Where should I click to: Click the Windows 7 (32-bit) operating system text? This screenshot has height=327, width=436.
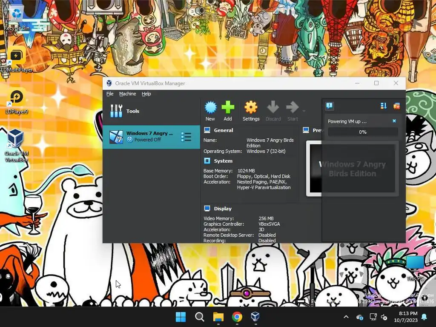click(266, 151)
